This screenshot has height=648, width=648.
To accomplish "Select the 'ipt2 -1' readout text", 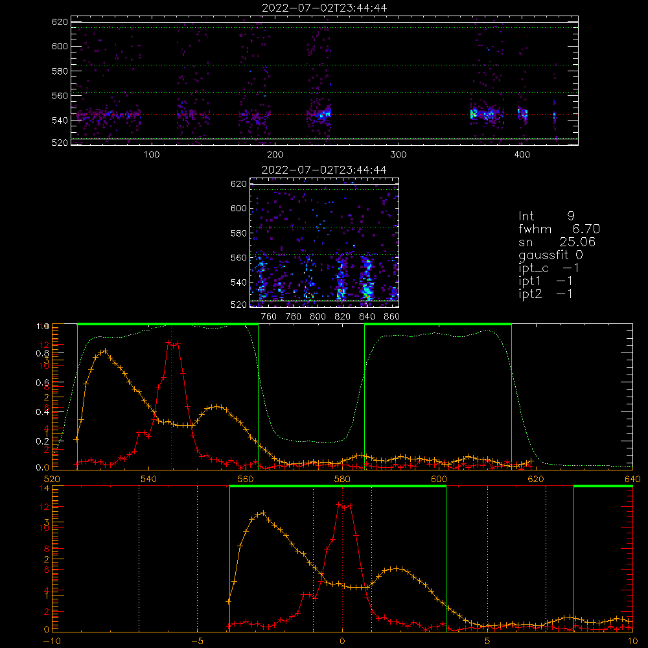I will 545,294.
